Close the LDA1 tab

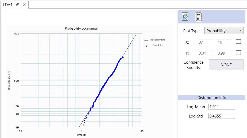tap(24, 5)
